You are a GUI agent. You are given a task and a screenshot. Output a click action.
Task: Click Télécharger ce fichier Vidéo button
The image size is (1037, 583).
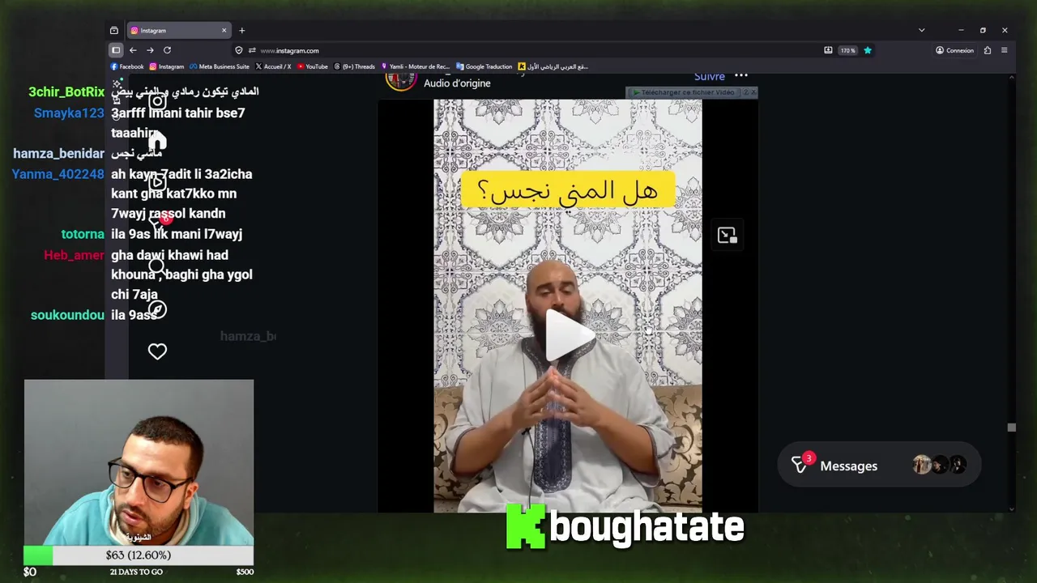tap(686, 92)
